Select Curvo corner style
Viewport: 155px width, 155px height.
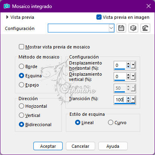110,123
